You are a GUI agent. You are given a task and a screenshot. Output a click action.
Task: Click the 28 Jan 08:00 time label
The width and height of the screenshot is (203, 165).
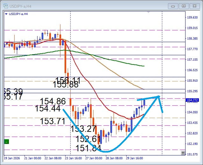[114, 158]
